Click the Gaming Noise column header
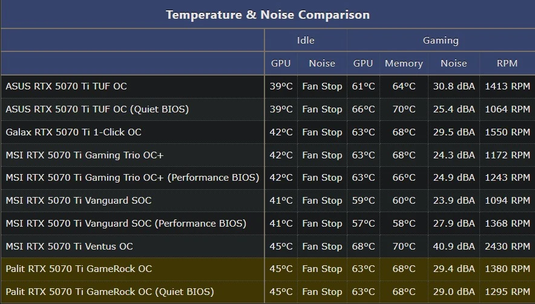 coord(454,63)
